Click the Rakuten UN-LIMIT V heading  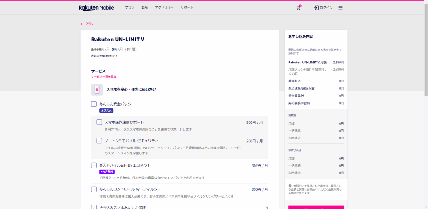point(118,40)
